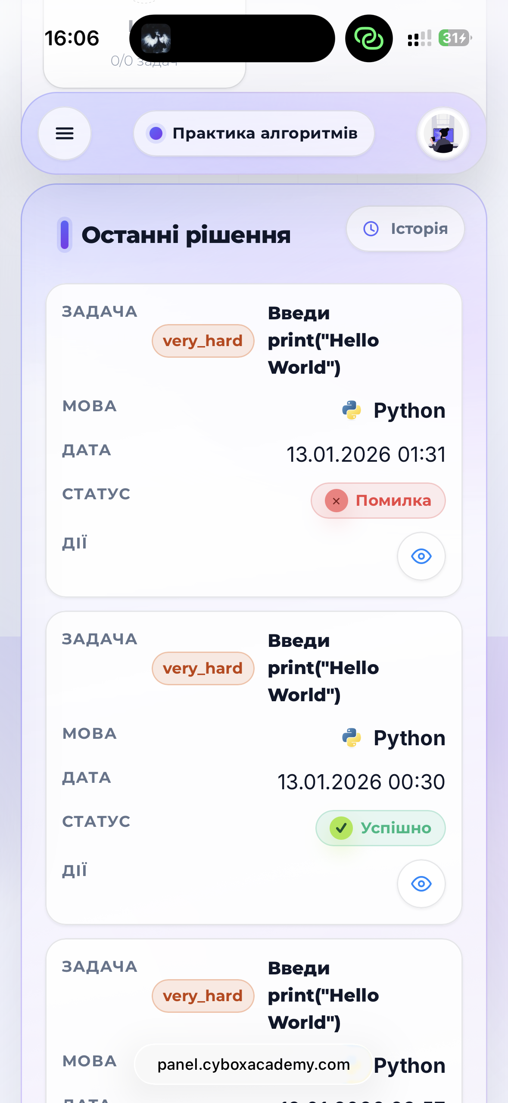Click the Помилка error status badge
Screen dimensions: 508x1103
(378, 501)
